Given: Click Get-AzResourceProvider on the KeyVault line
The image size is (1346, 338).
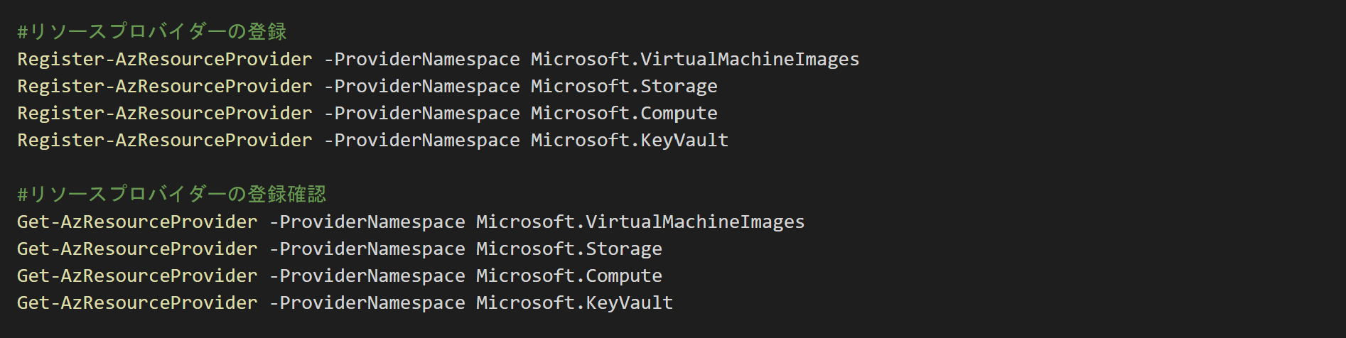Looking at the screenshot, I should (137, 303).
